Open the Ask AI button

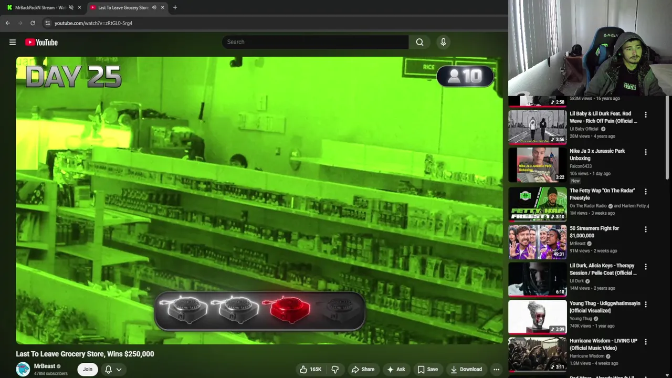click(396, 369)
